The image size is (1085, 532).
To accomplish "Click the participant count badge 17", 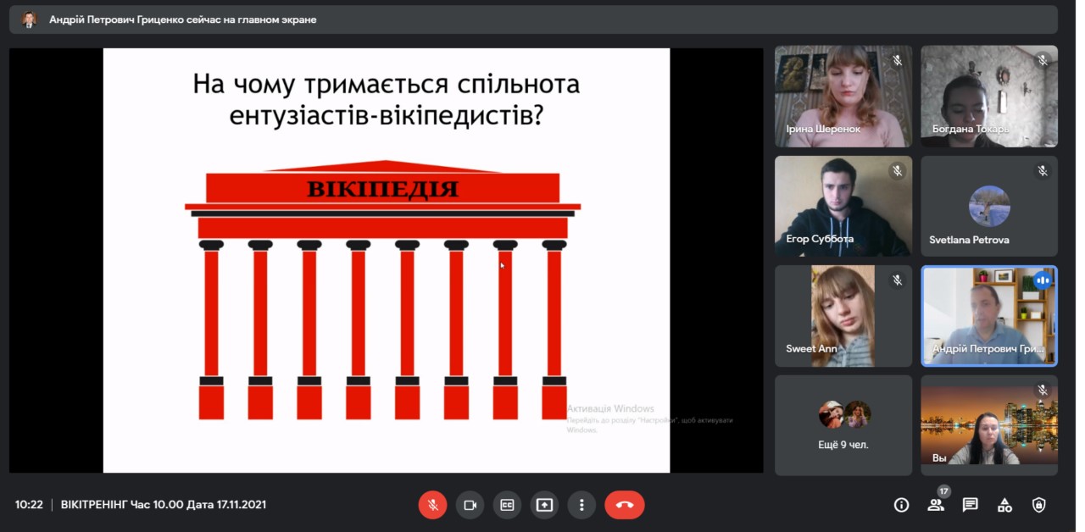I will pyautogui.click(x=943, y=491).
